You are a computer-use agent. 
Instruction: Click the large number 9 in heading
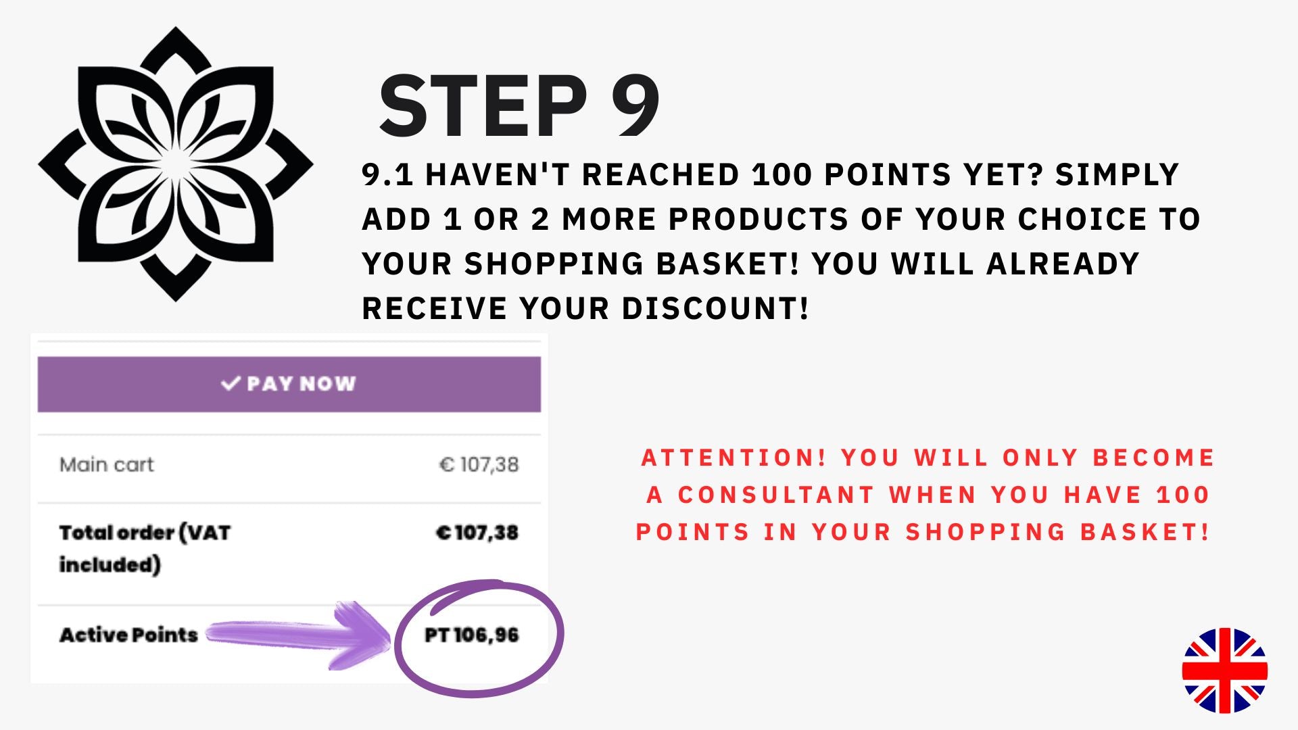click(635, 107)
